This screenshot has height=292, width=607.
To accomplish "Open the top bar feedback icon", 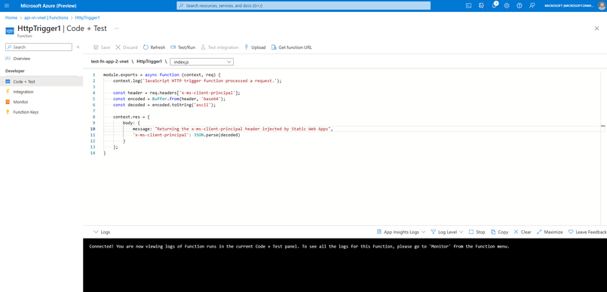I will [x=532, y=6].
